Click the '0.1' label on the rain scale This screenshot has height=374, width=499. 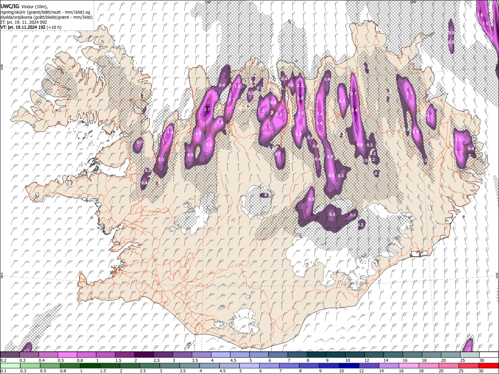[x=3, y=371]
